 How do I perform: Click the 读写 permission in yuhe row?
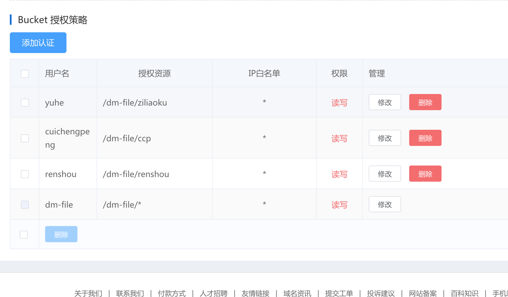[339, 103]
